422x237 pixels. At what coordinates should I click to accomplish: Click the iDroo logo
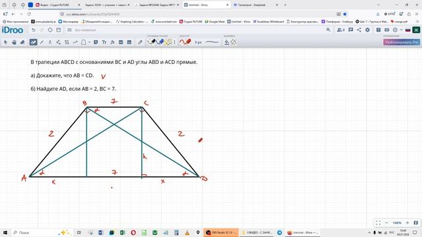[x=13, y=30]
